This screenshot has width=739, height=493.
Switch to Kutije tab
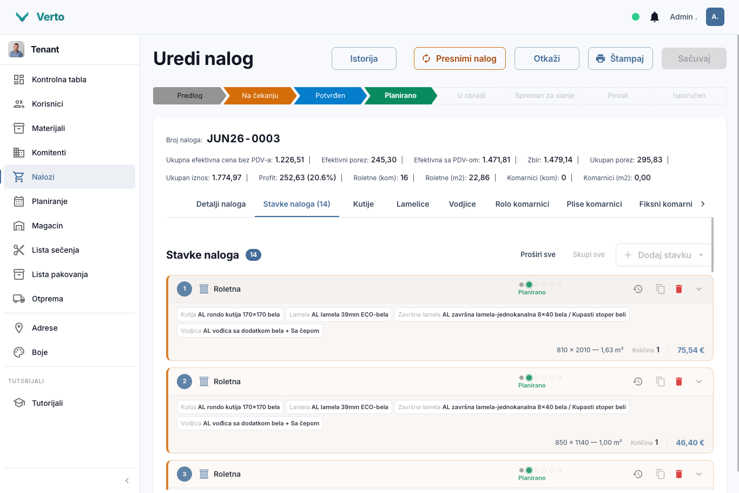click(364, 204)
